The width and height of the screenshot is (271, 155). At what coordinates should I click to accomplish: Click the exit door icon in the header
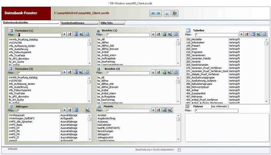(x=175, y=13)
